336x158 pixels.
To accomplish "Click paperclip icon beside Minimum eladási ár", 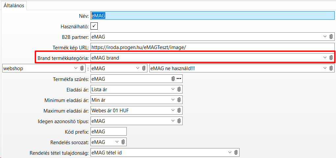I will (x=179, y=100).
